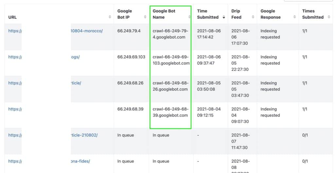Click the 2021-08-06 17:14:42 timestamp cell

pos(209,34)
